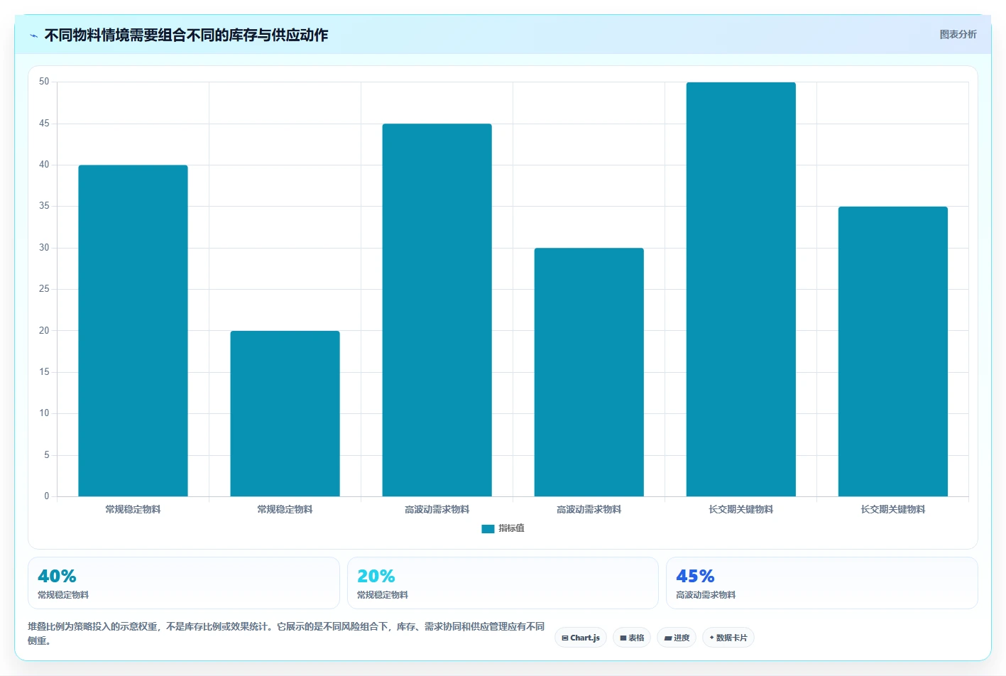Open the 40% 常规稳定物料 data card
1006x676 pixels.
point(184,583)
